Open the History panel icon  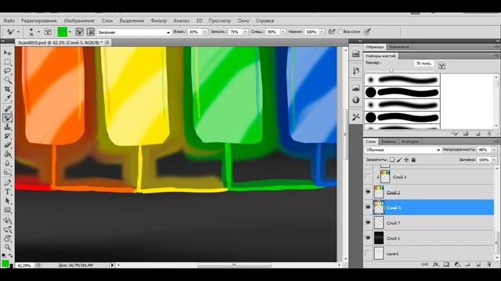[x=356, y=70]
